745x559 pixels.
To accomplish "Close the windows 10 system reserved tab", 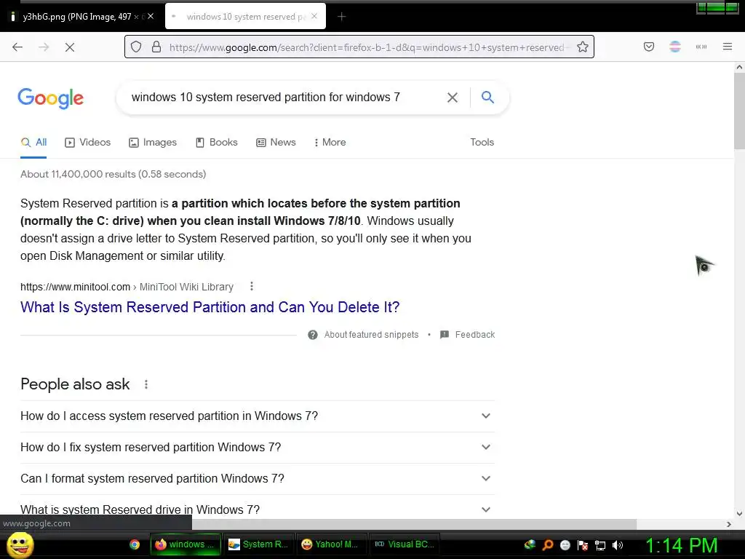I will click(x=314, y=16).
